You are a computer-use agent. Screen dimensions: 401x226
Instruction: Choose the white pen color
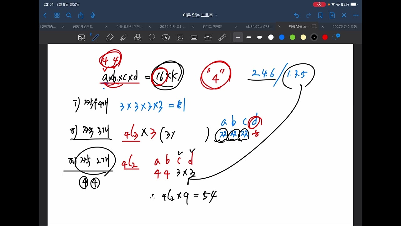click(271, 37)
